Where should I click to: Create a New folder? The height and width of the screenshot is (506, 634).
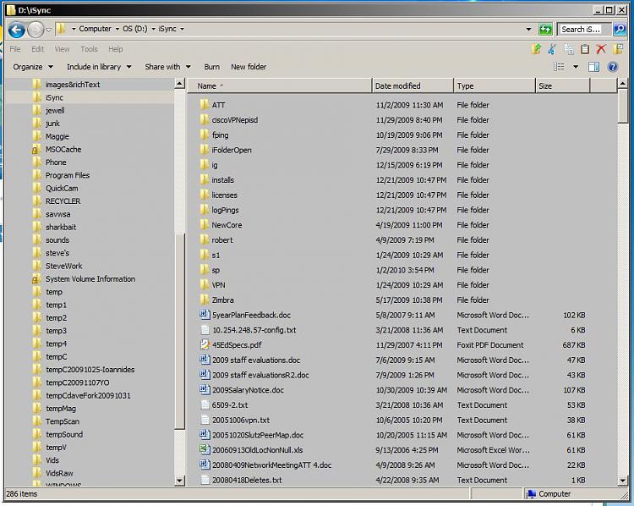click(249, 67)
